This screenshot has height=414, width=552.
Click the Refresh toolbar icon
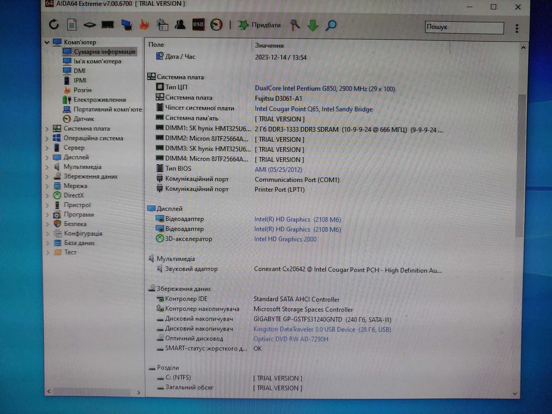click(x=54, y=25)
